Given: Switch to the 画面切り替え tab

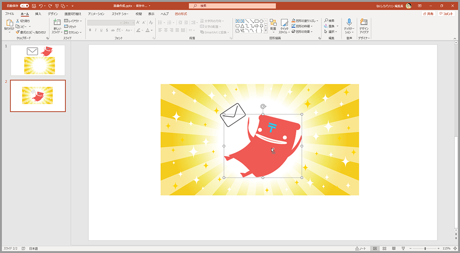Looking at the screenshot, I should coord(73,14).
